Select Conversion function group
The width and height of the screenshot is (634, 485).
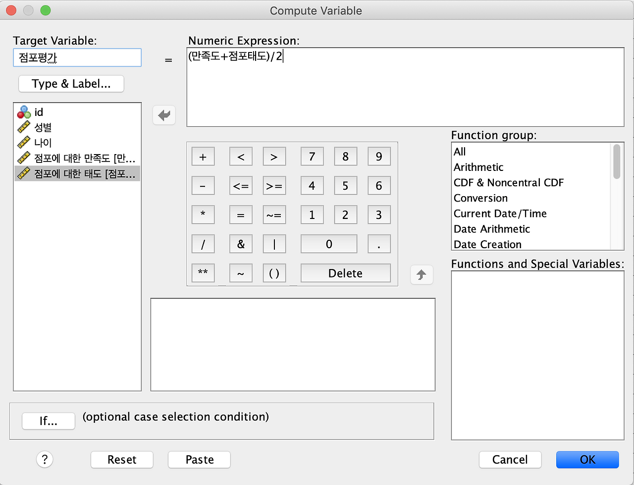coord(532,198)
